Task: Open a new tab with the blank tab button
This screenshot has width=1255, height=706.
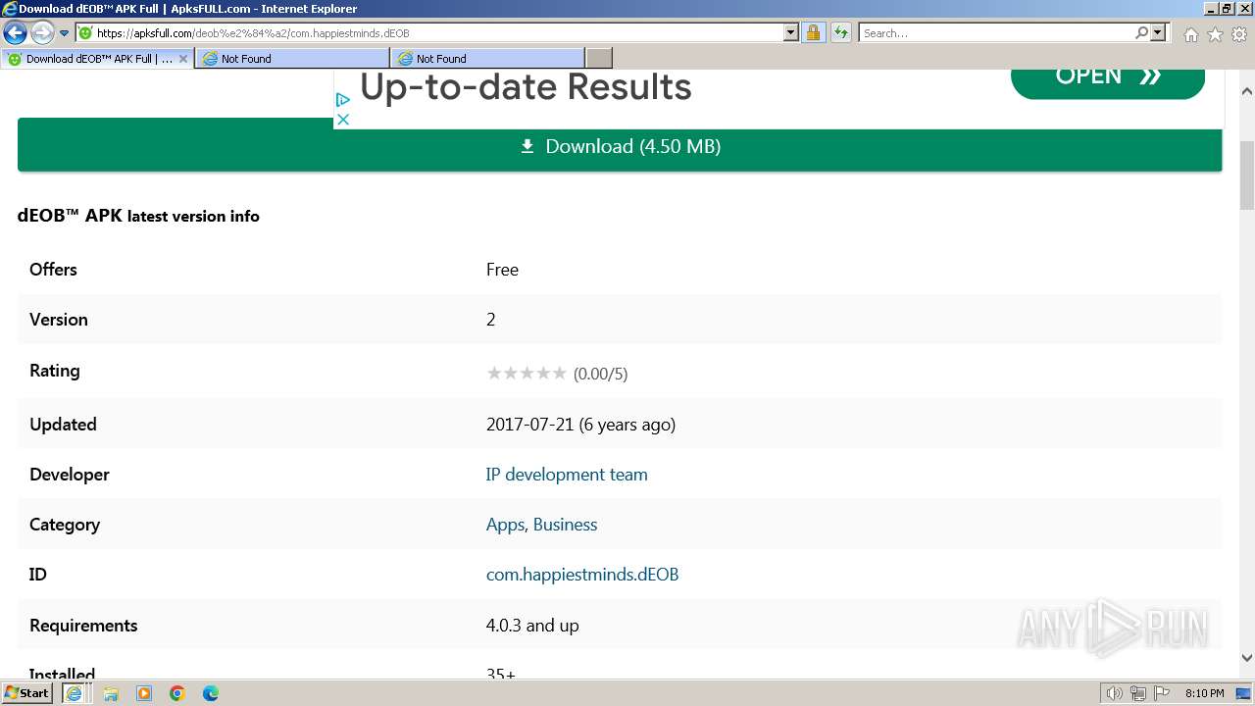Action: coord(599,59)
